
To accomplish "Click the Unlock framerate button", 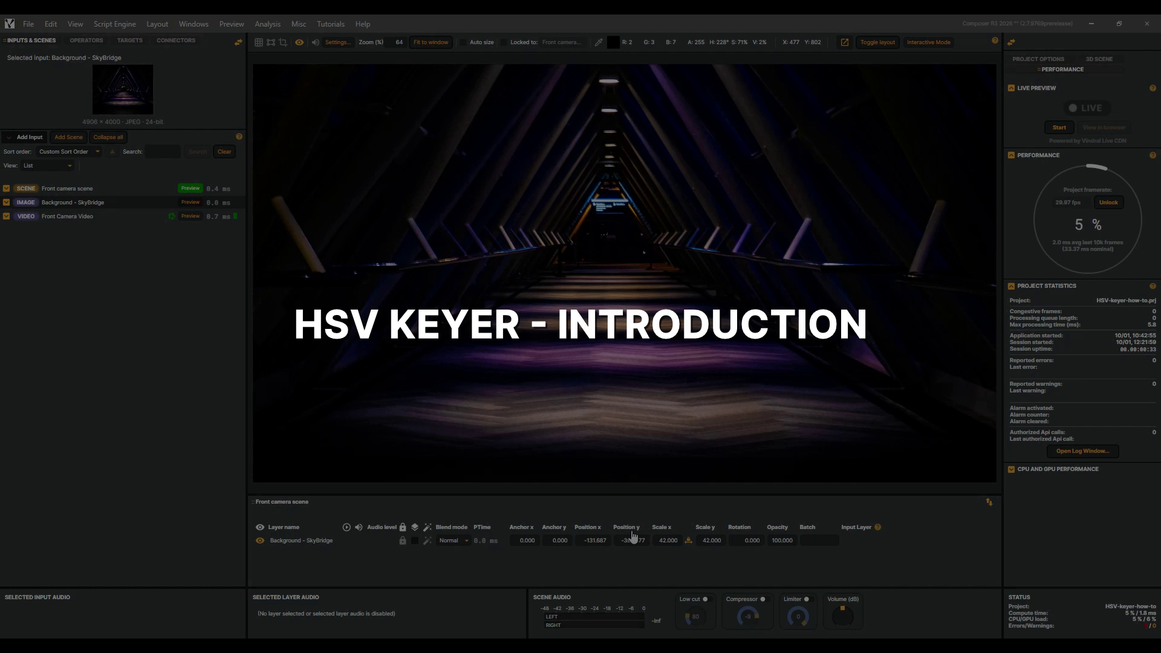I will click(1108, 203).
